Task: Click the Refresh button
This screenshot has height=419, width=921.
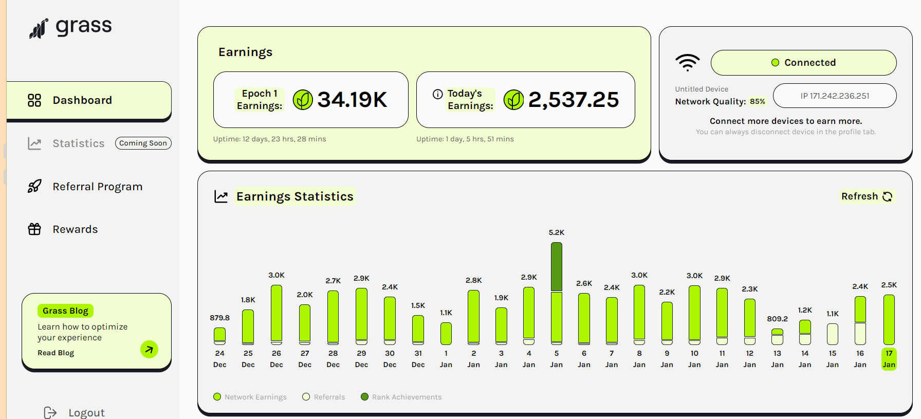Action: coord(867,196)
